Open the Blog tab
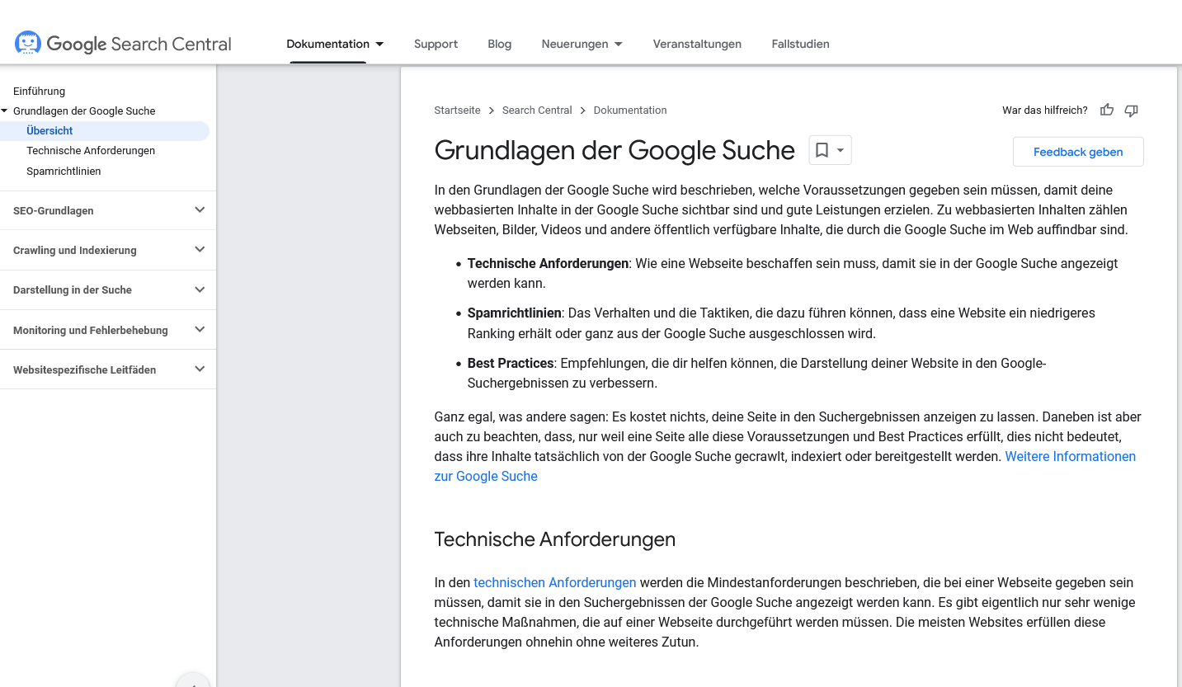 [499, 44]
